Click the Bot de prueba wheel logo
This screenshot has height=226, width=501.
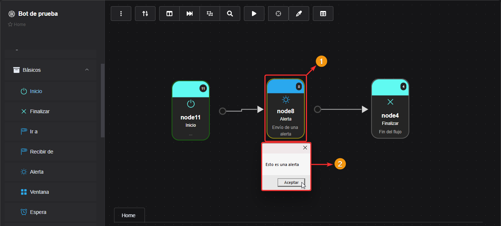(11, 14)
